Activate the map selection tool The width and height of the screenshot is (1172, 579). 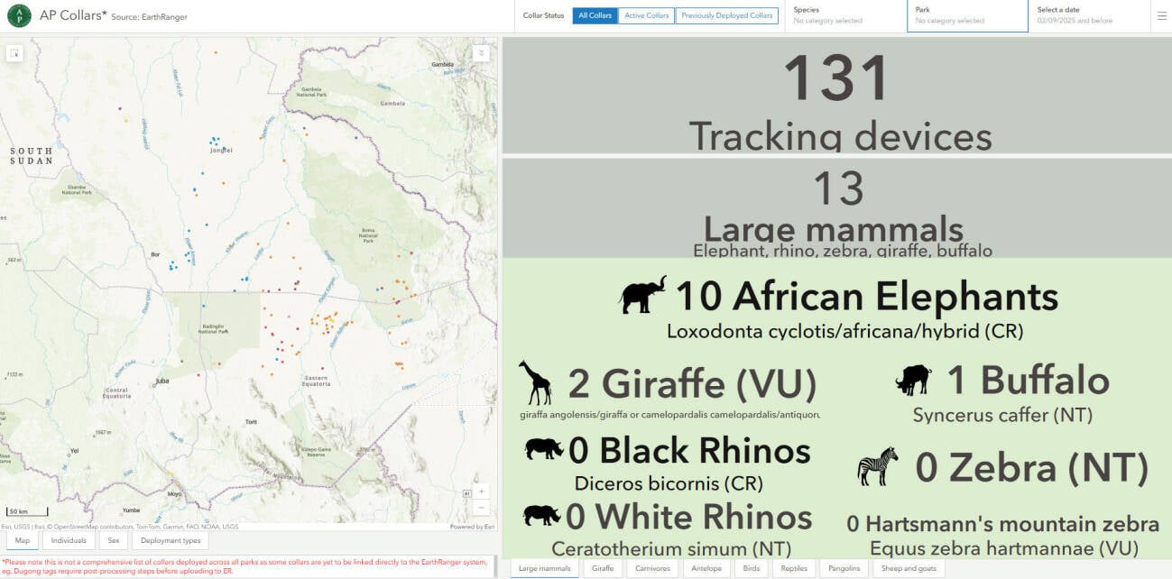(14, 53)
